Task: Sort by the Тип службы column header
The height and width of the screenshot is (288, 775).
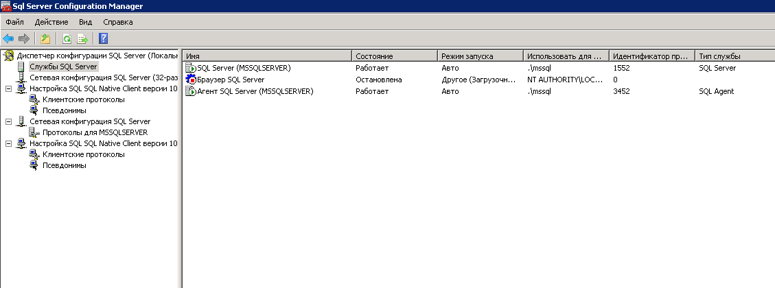Action: tap(735, 56)
